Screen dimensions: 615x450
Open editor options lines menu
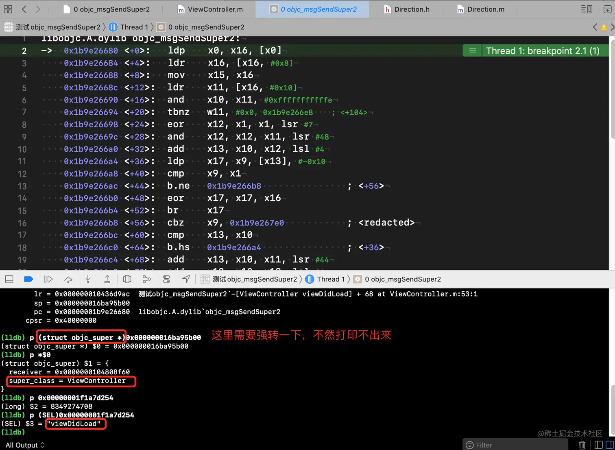(587, 9)
